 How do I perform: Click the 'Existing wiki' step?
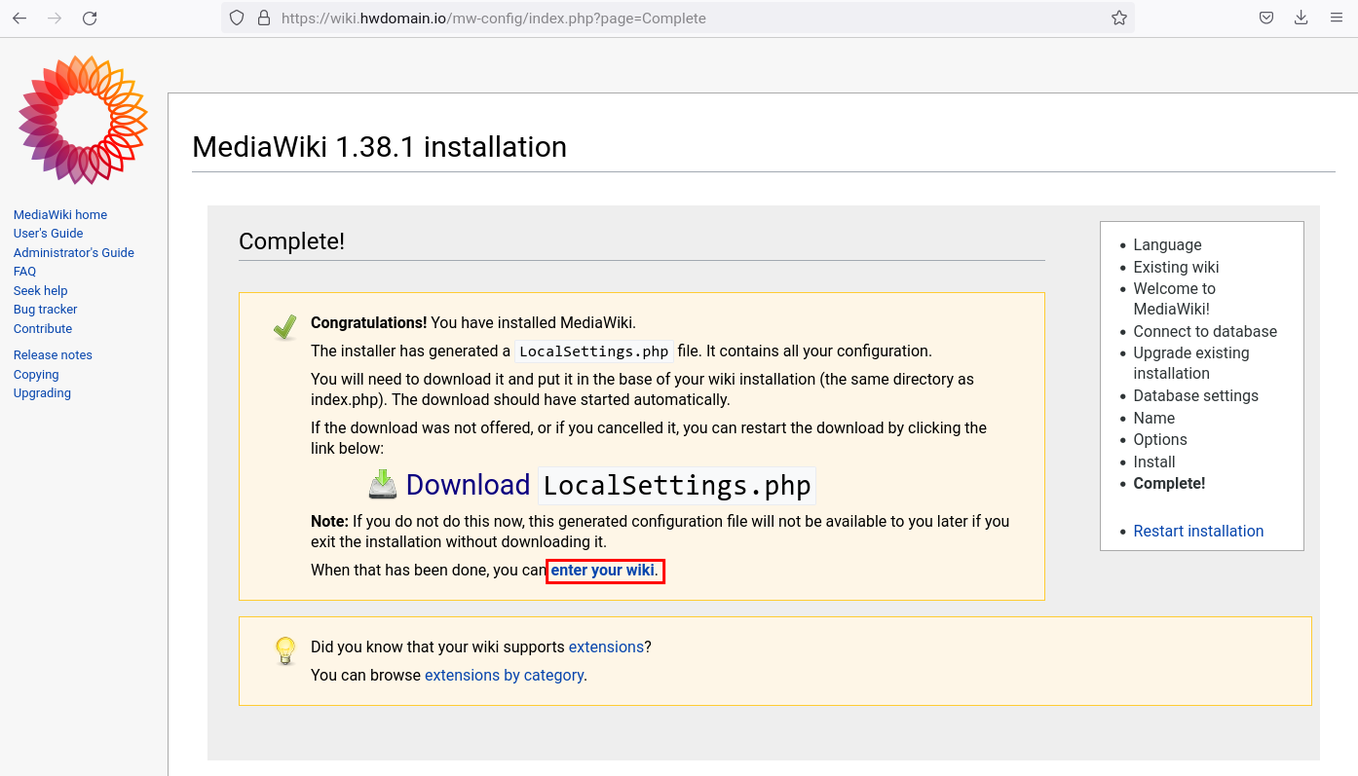1176,267
